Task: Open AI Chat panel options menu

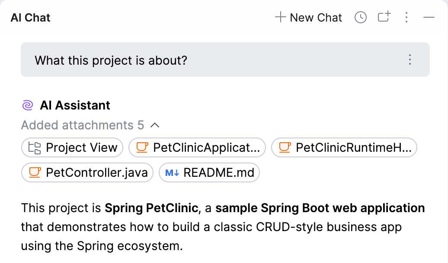Action: click(406, 18)
